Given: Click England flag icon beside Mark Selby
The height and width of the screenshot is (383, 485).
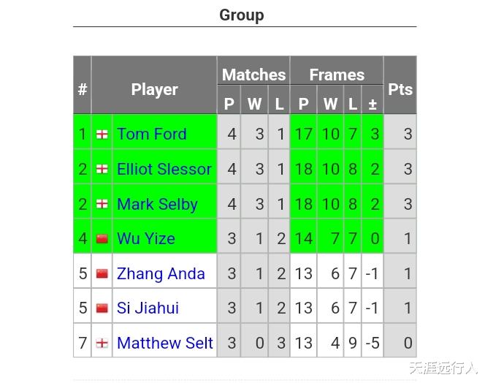Looking at the screenshot, I should (x=102, y=204).
